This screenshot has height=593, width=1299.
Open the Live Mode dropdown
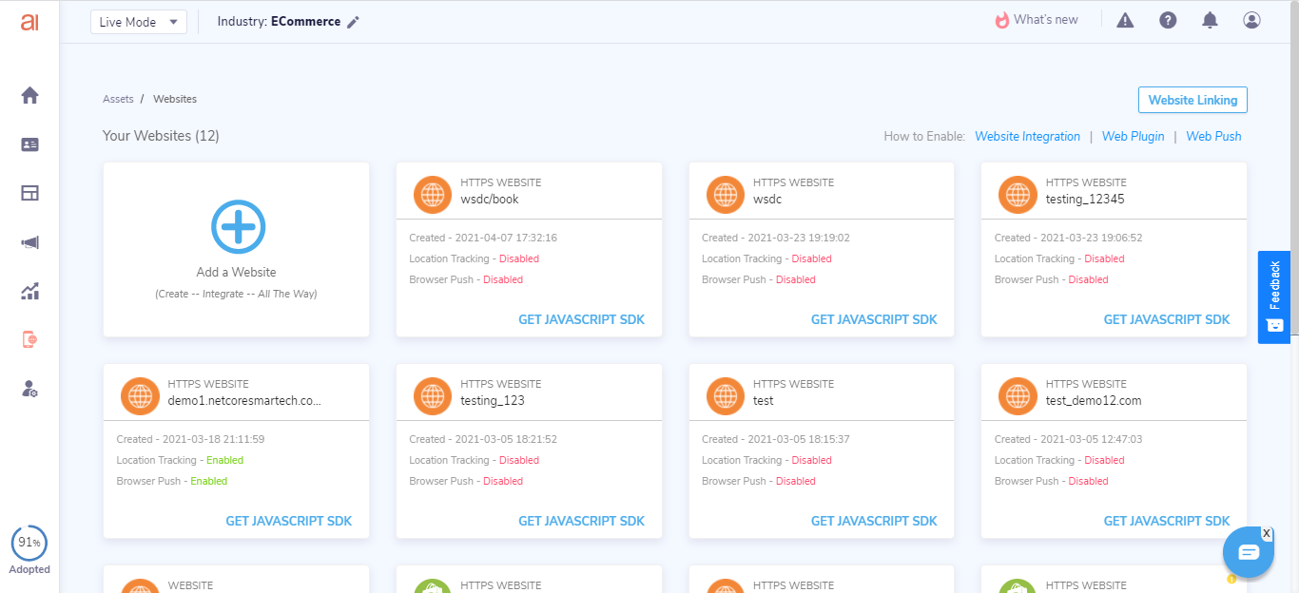[x=139, y=22]
